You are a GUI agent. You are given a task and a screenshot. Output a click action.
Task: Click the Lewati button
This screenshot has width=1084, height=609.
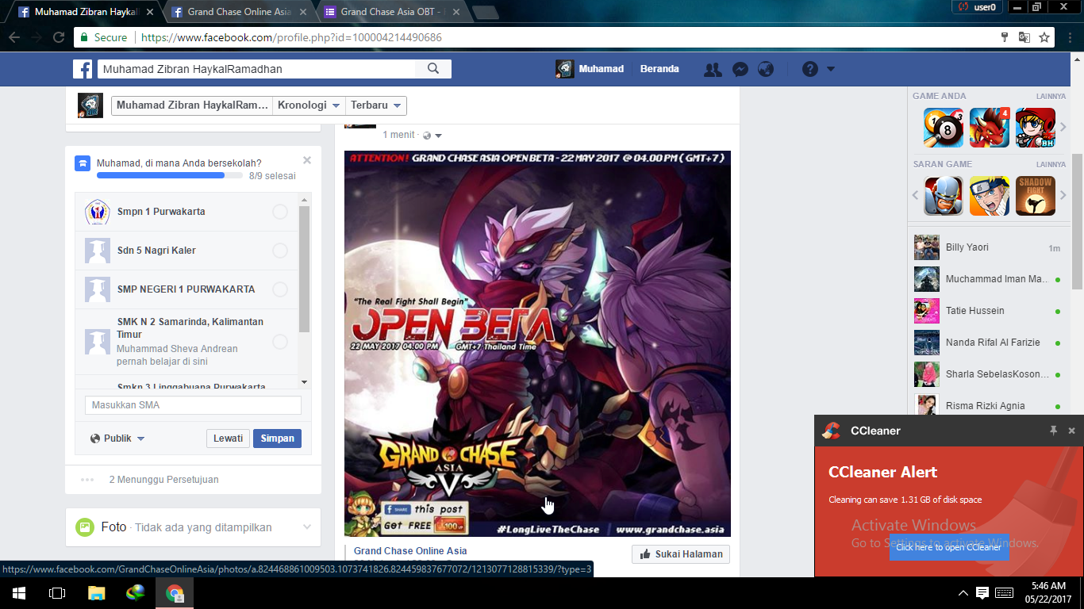click(228, 439)
